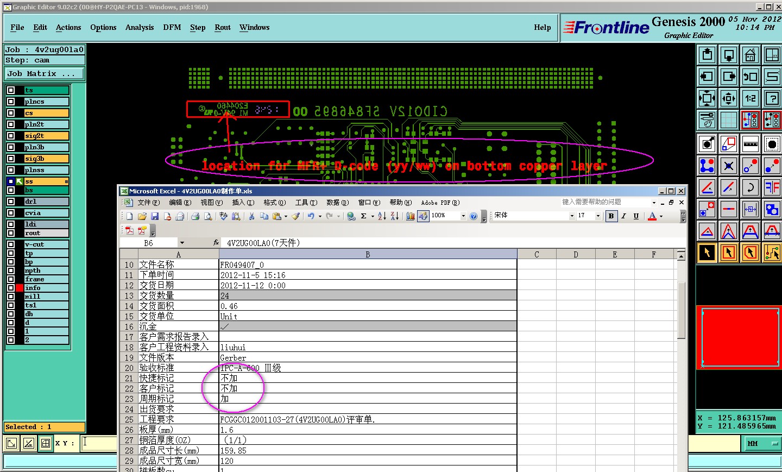
Task: Toggle Bold button in Excel
Action: coord(611,216)
